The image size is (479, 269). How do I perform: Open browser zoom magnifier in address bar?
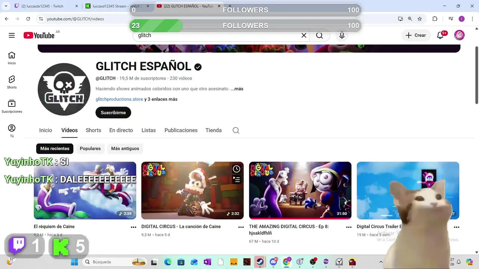(410, 19)
